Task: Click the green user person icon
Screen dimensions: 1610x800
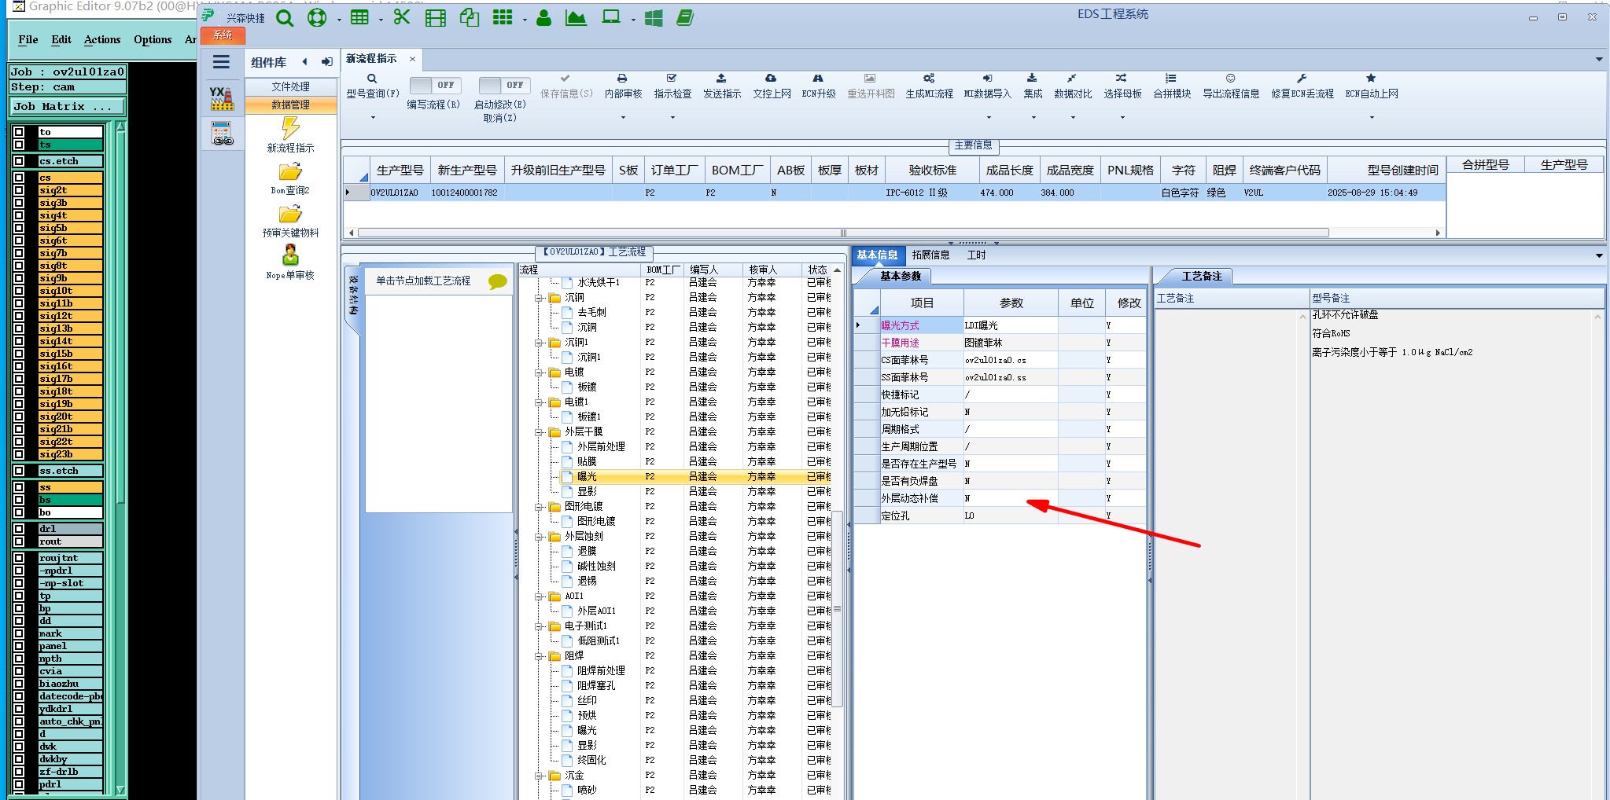Action: coord(543,17)
